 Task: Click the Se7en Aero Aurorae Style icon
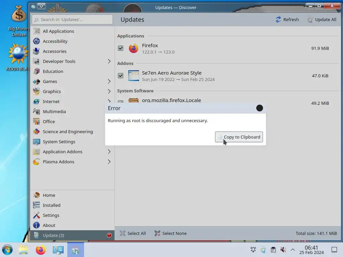tap(133, 76)
